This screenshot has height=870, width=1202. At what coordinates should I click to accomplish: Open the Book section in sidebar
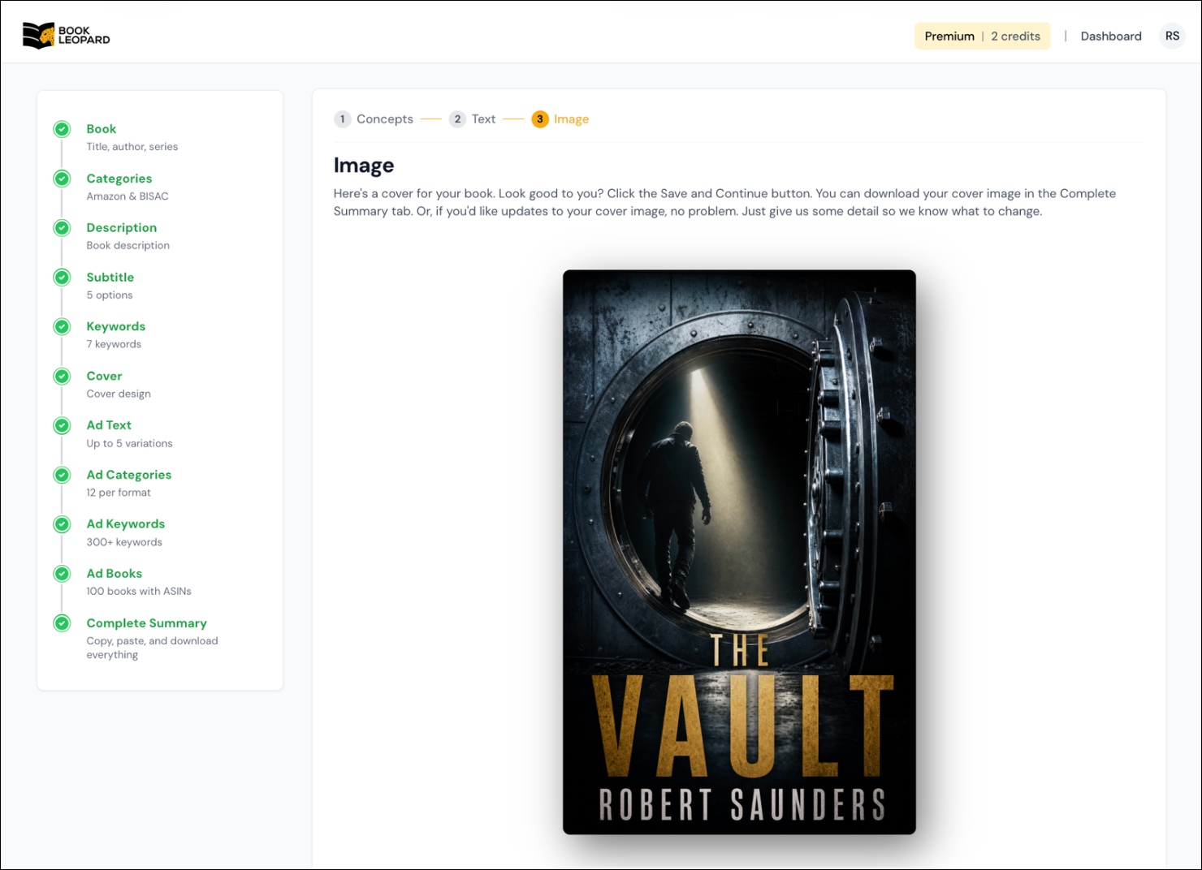(x=102, y=129)
